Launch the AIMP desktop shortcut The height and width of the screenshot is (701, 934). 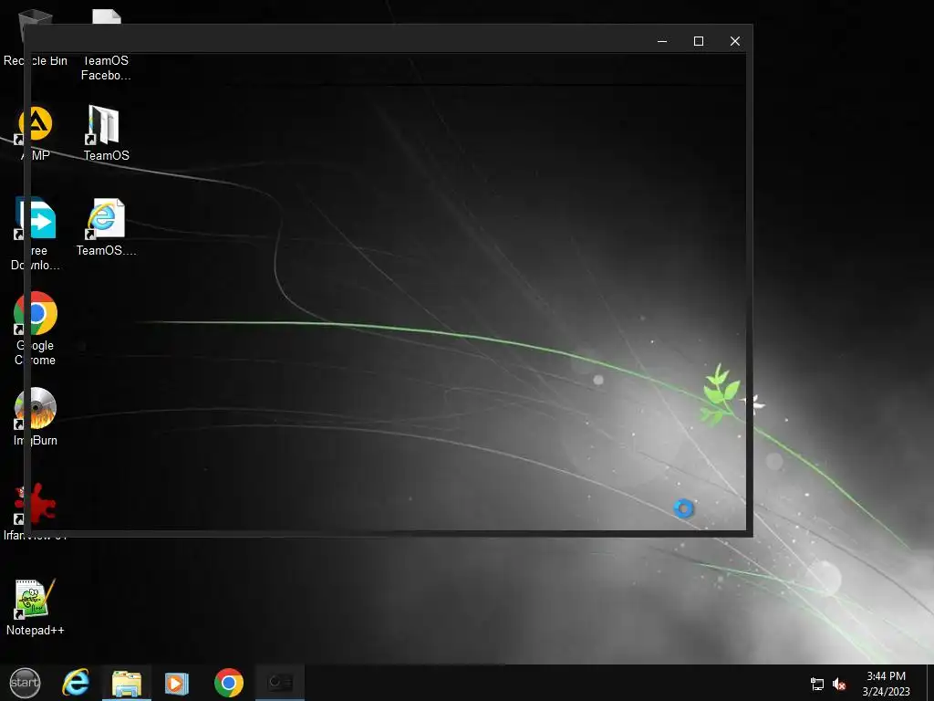pyautogui.click(x=36, y=133)
